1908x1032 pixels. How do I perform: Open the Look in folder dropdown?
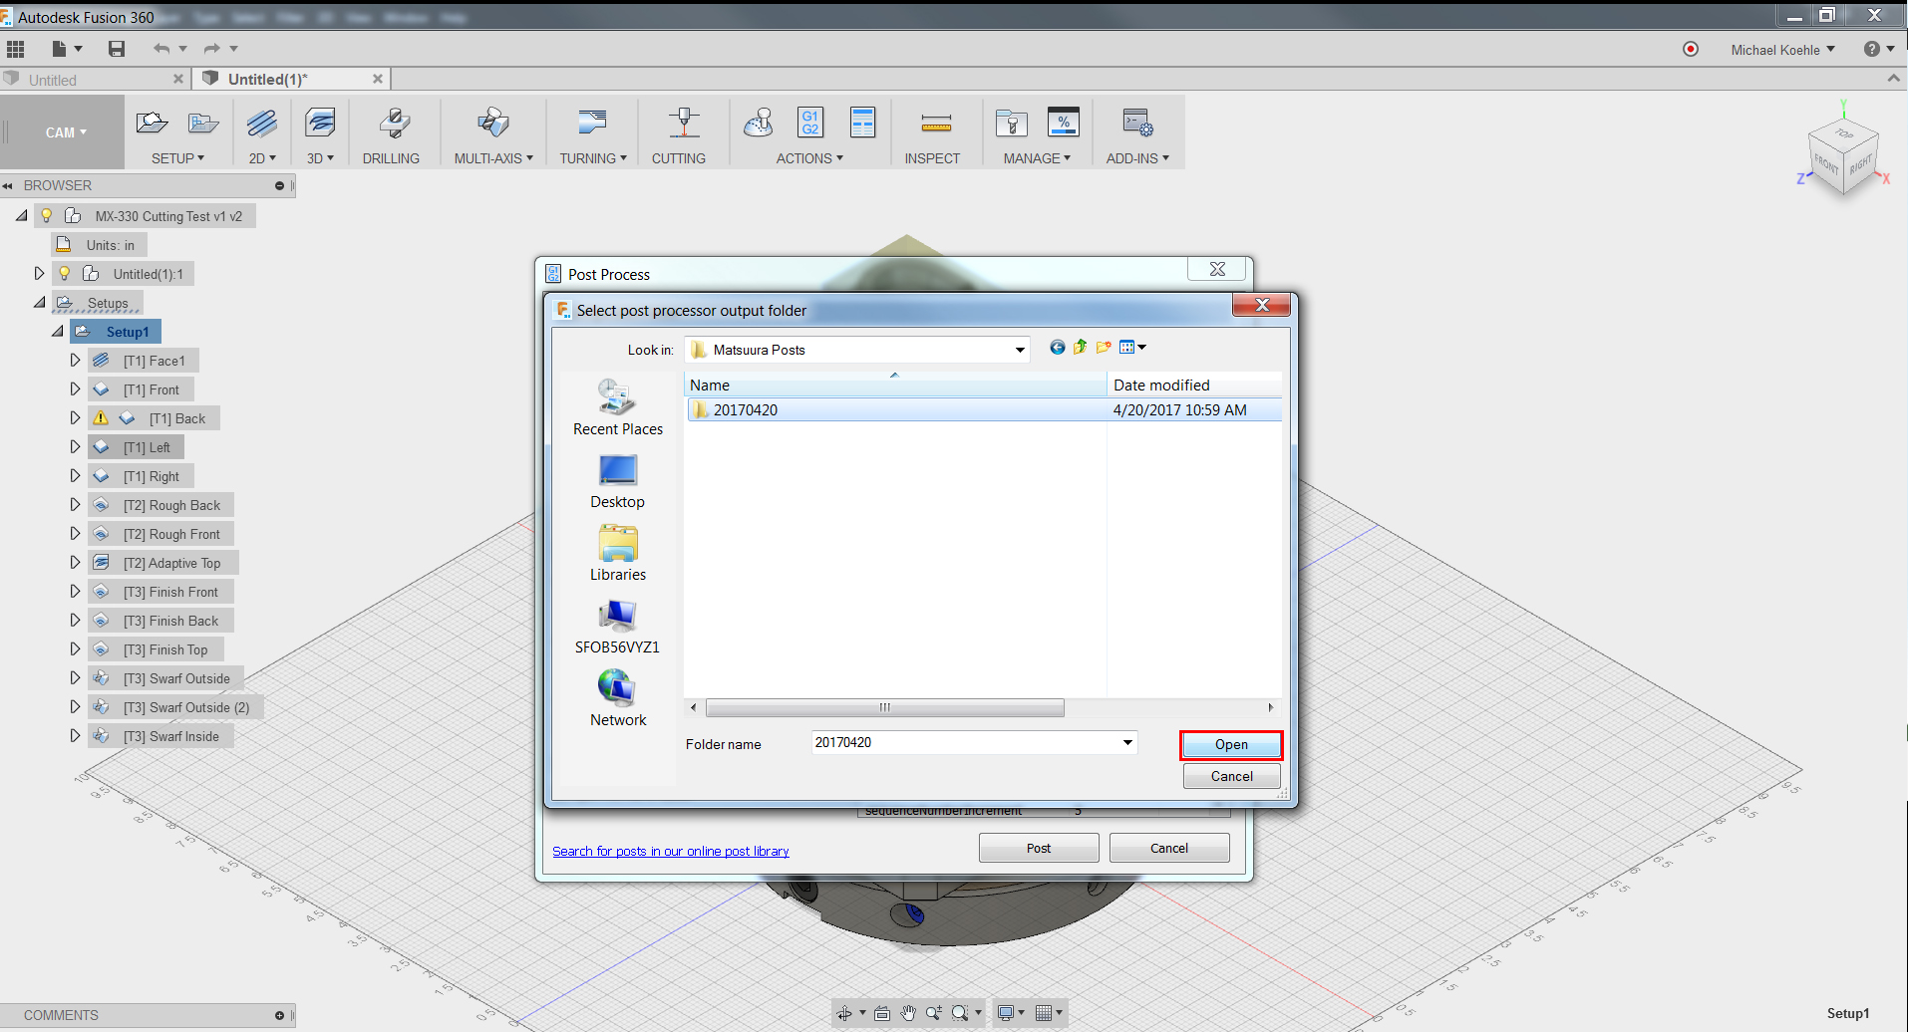[x=1020, y=350]
